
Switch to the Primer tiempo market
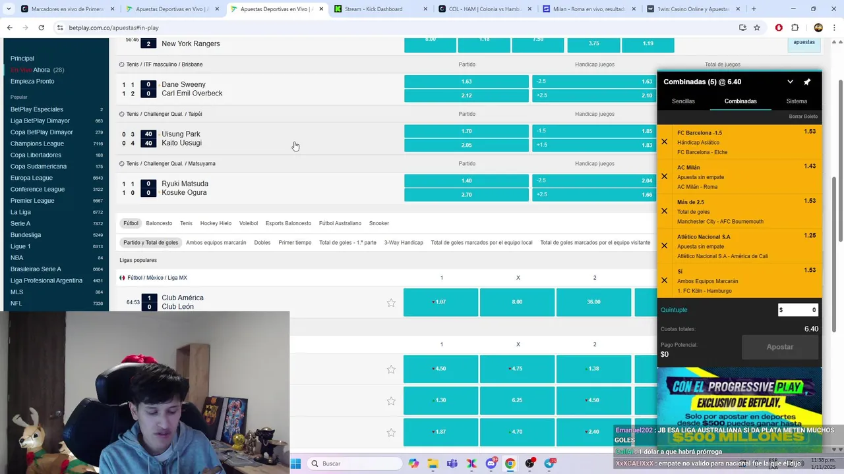point(295,243)
